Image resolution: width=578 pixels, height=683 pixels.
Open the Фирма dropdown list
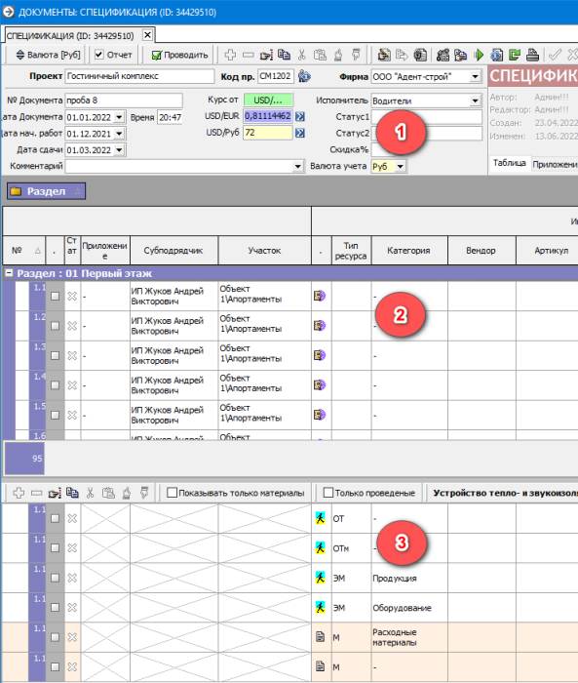[x=476, y=77]
